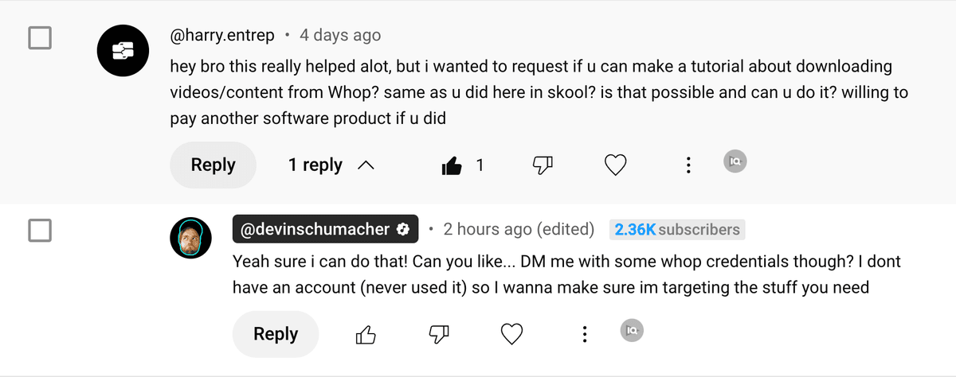Open three-dot menu on devinschumacher's reply
The image size is (956, 377).
coord(585,335)
